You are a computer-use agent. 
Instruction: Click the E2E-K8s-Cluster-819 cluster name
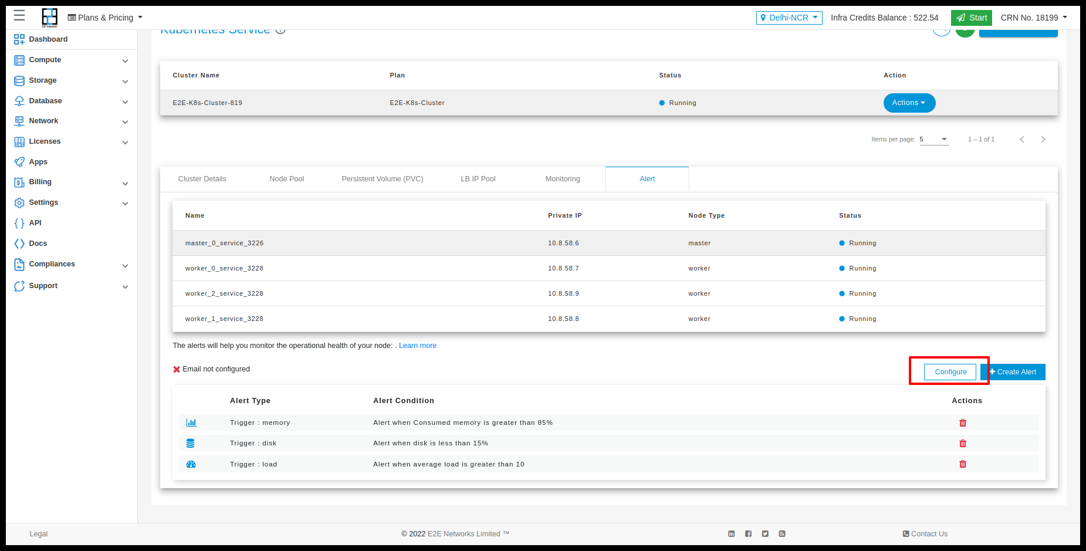click(207, 103)
